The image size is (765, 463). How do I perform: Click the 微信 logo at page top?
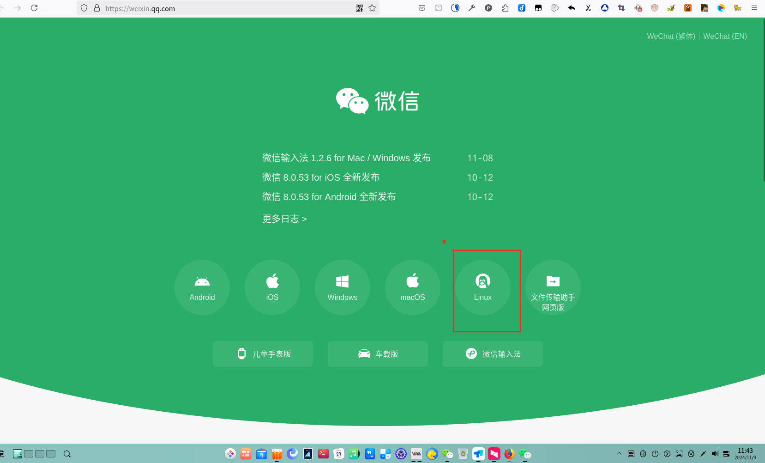click(378, 101)
